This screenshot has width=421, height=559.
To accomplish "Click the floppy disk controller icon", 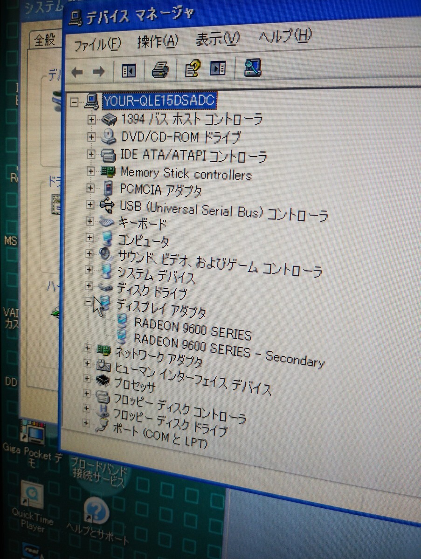I will [102, 396].
